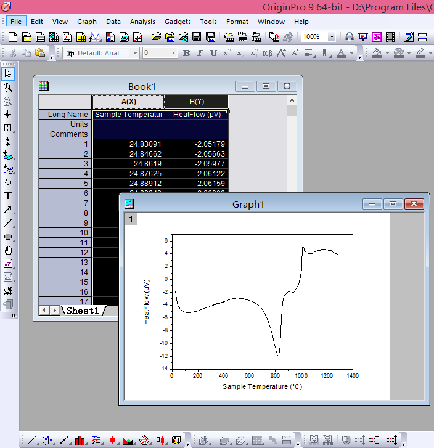The image size is (434, 448).
Task: Open the zoom percentage dropdown
Action: [x=332, y=37]
